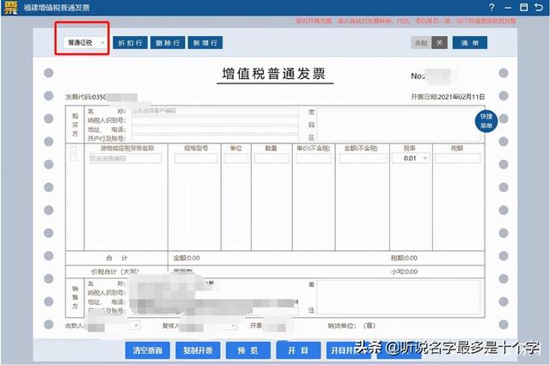This screenshot has height=365, width=550.
Task: Click the 增值税普通发票 invoice title
Action: click(x=274, y=74)
